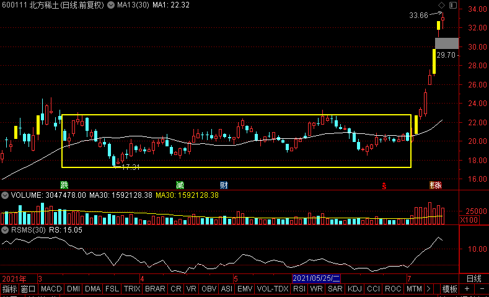Zoom in chart with the plus button
Viewport: 489px width, 297px height.
pos(467,288)
